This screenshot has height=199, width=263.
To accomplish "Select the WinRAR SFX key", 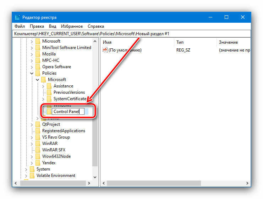I will (x=54, y=150).
